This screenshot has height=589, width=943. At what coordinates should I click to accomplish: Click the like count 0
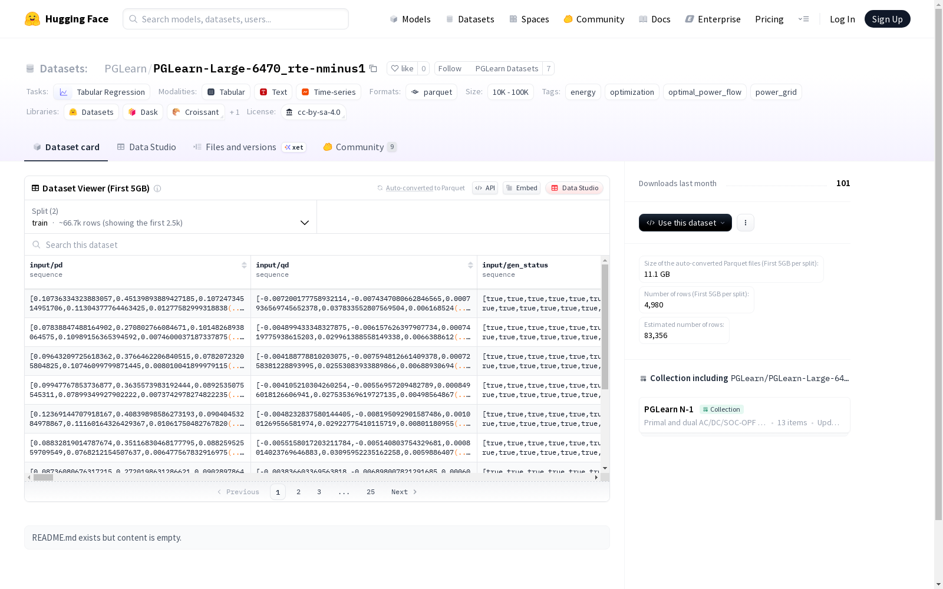pos(423,68)
